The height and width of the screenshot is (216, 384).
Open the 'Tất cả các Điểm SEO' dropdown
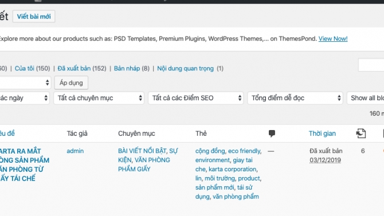[x=195, y=98]
